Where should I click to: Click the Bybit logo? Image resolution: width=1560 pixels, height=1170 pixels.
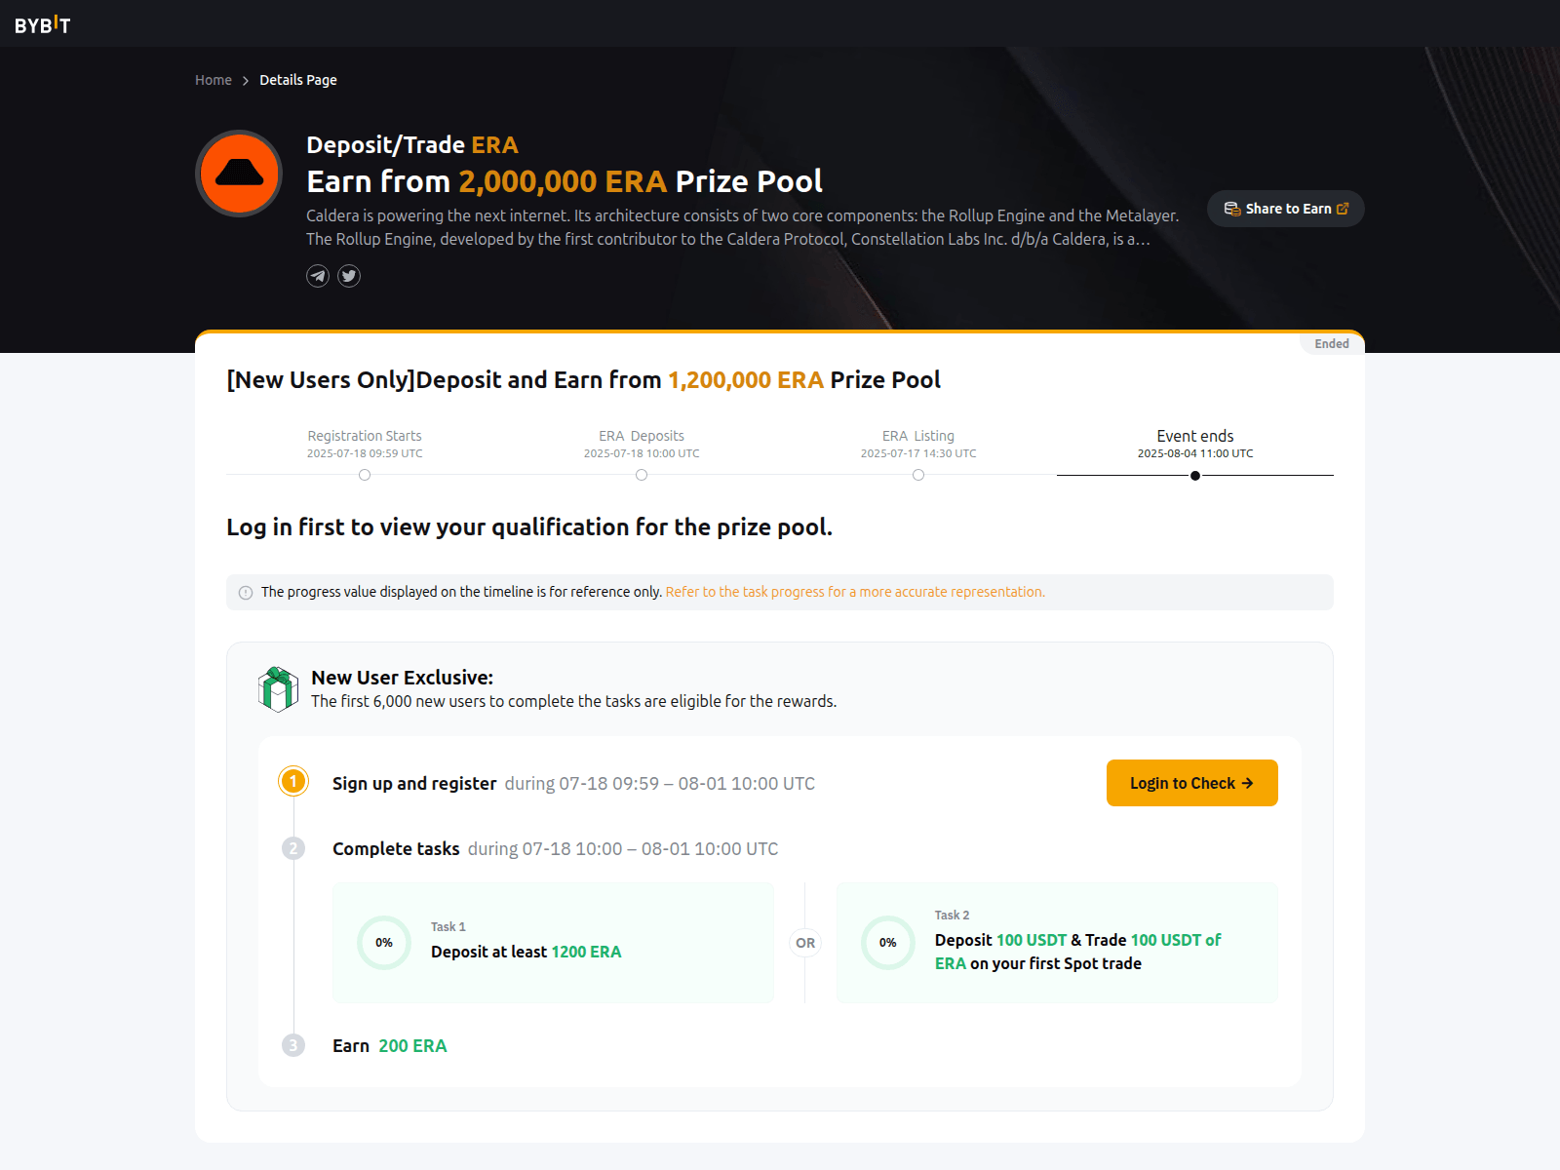click(42, 24)
